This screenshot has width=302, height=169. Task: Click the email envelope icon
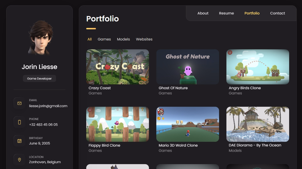click(20, 103)
